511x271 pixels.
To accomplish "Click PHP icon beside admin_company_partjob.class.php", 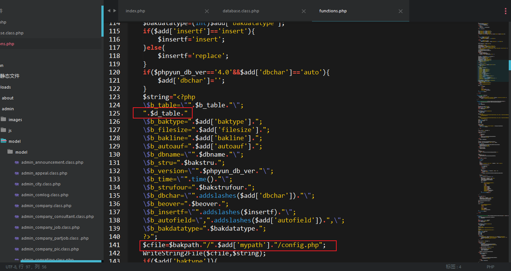I will tap(17, 238).
